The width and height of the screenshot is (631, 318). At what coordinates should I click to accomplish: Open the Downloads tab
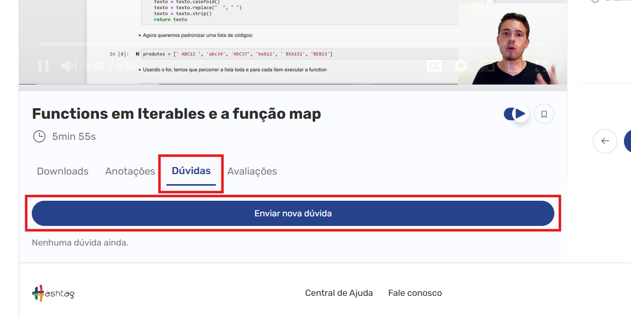pos(63,172)
